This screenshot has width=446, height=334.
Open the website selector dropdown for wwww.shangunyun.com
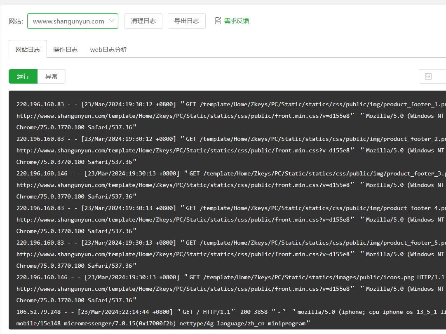tap(68, 21)
